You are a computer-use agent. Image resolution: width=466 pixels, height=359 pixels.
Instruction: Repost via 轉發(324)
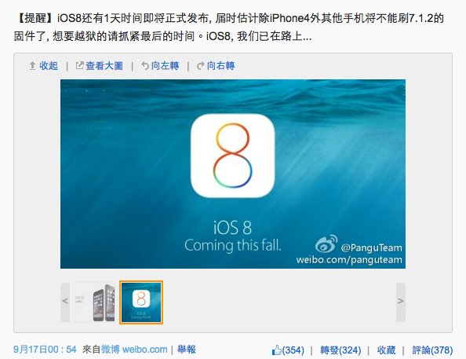click(340, 350)
